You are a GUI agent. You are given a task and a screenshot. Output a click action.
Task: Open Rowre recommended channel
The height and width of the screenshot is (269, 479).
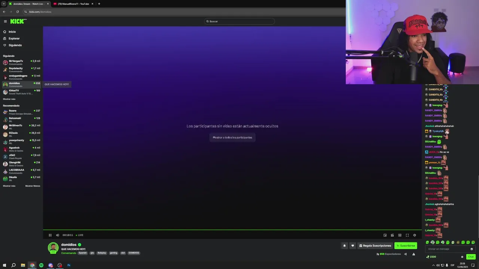22,112
